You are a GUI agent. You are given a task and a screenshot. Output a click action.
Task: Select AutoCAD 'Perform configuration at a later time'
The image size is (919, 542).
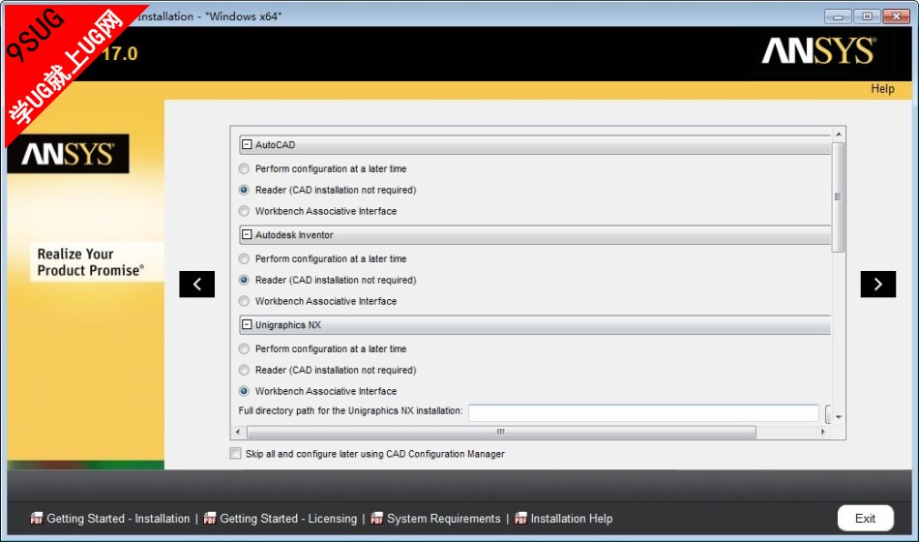click(244, 169)
